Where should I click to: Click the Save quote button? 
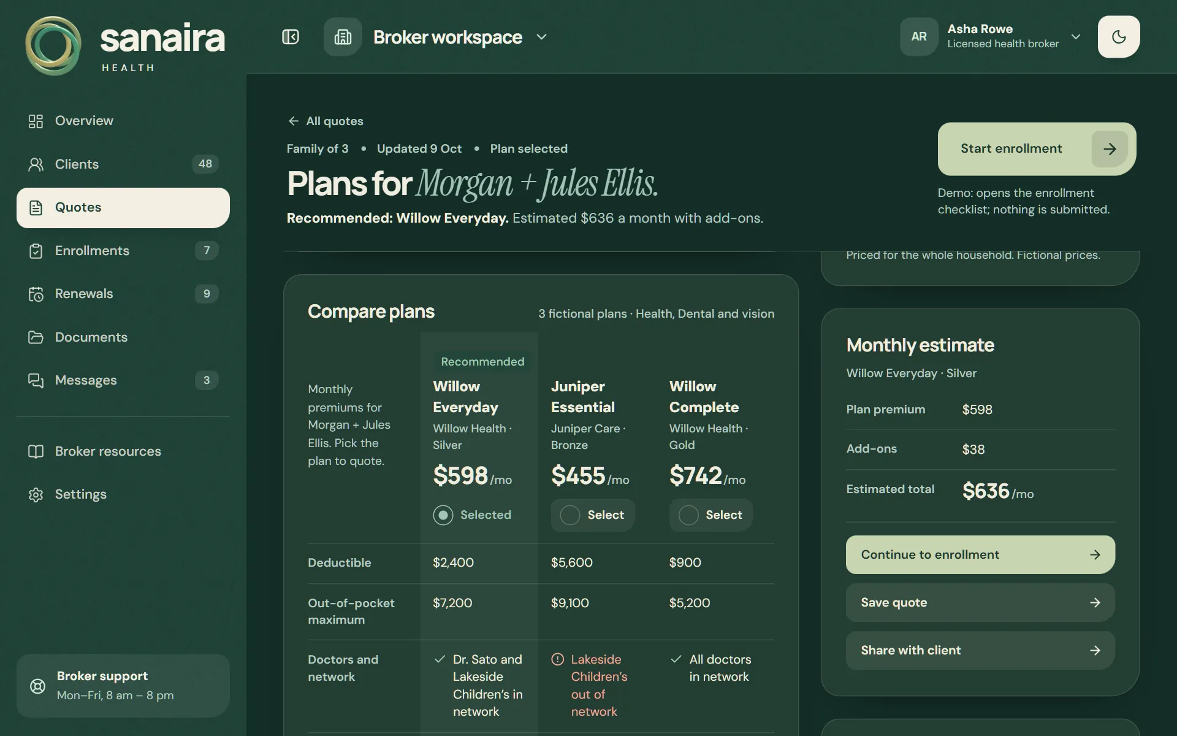point(980,602)
